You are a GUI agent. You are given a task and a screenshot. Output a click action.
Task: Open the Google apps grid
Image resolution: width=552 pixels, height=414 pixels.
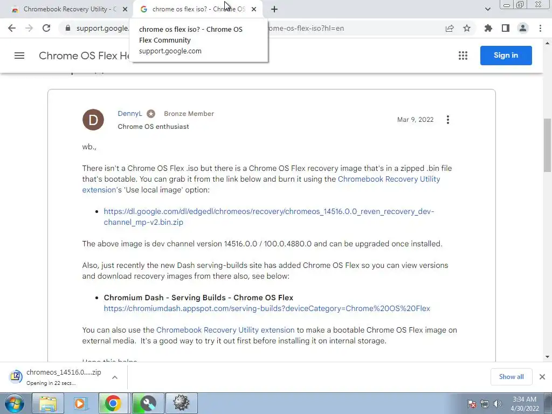click(463, 56)
